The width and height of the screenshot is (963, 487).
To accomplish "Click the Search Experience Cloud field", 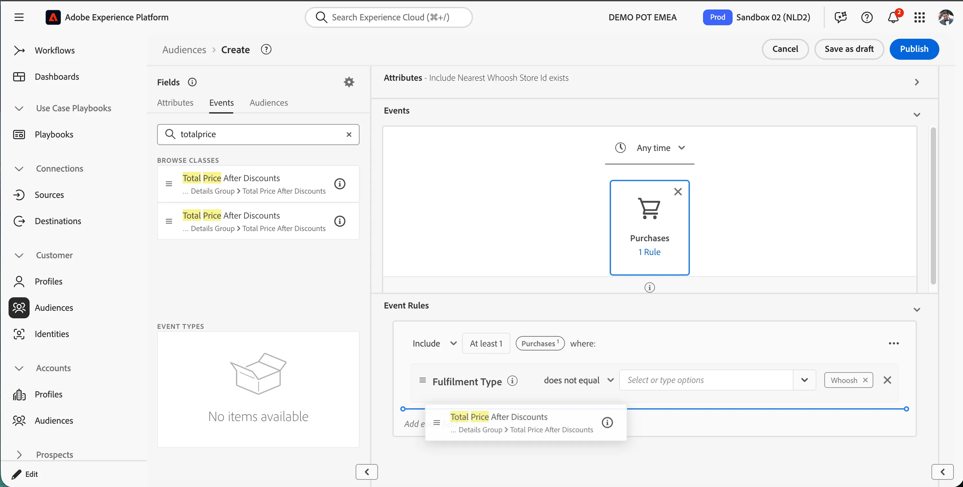I will tap(388, 17).
